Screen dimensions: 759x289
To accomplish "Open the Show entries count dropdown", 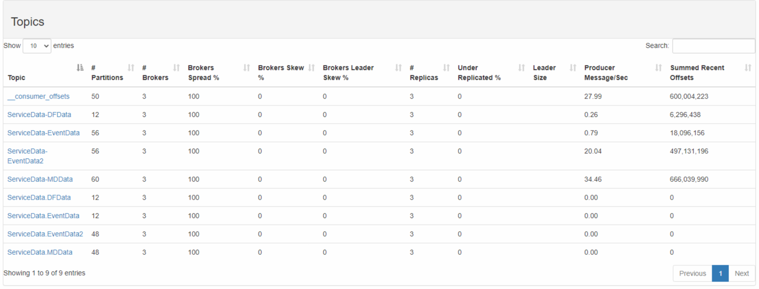I will click(x=37, y=46).
